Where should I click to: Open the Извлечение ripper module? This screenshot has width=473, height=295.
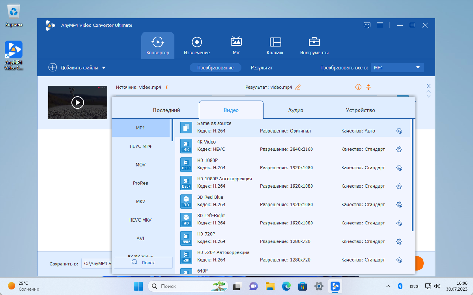197,46
